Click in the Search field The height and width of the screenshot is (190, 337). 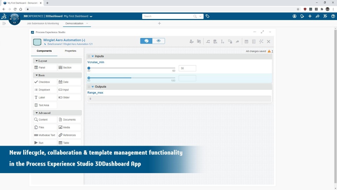168,17
